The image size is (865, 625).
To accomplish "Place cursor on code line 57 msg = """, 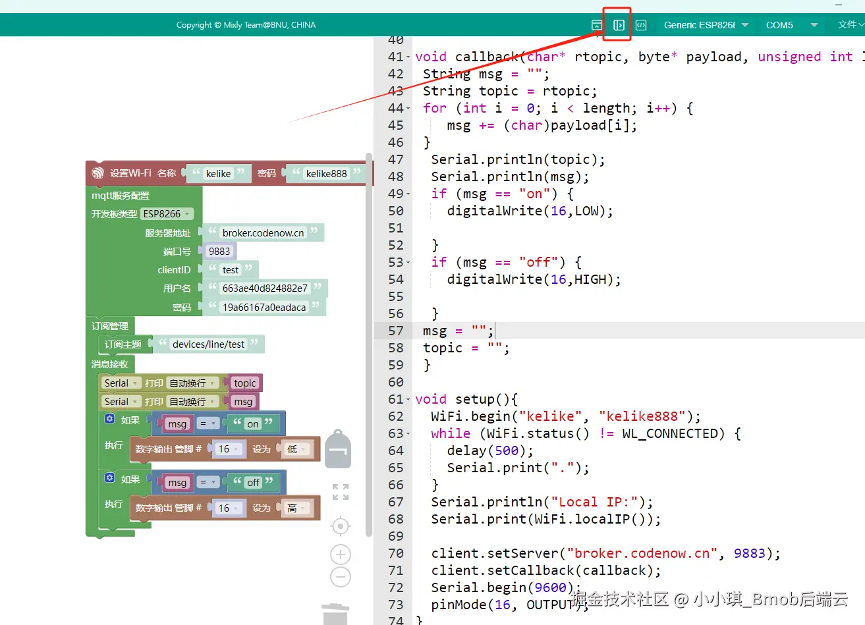I will [x=458, y=331].
